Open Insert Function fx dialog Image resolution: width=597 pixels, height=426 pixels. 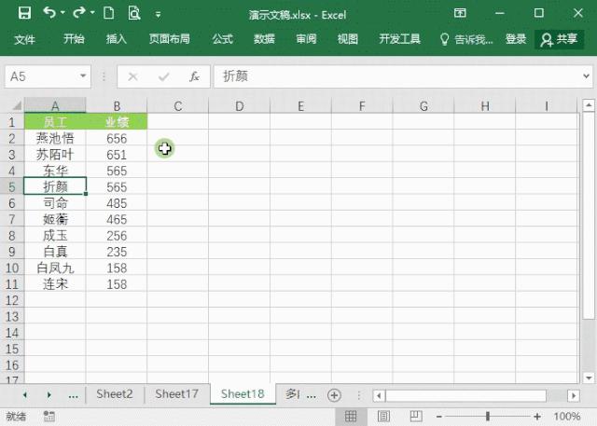pos(194,76)
